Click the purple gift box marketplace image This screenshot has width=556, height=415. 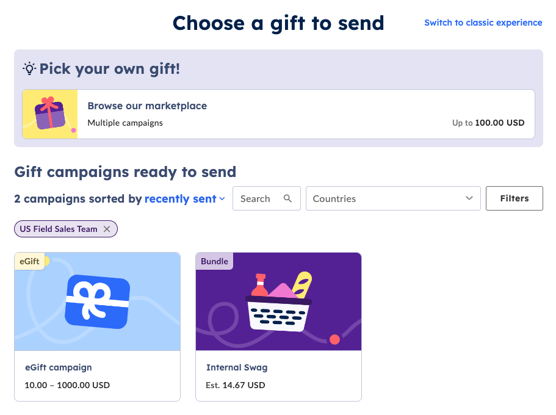point(50,114)
